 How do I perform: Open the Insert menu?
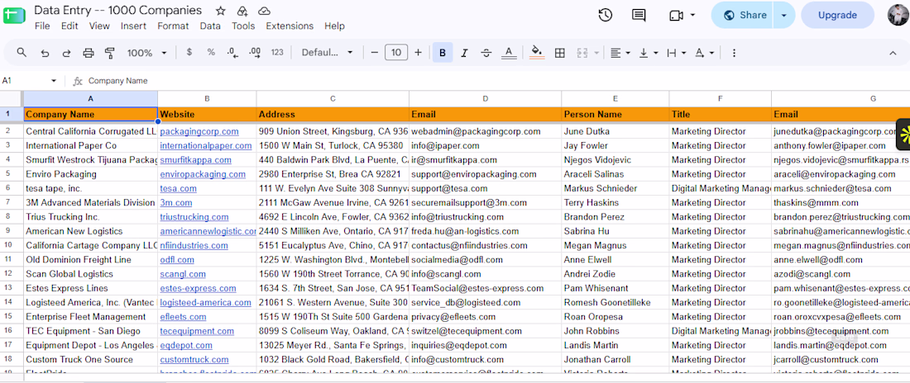coord(133,26)
